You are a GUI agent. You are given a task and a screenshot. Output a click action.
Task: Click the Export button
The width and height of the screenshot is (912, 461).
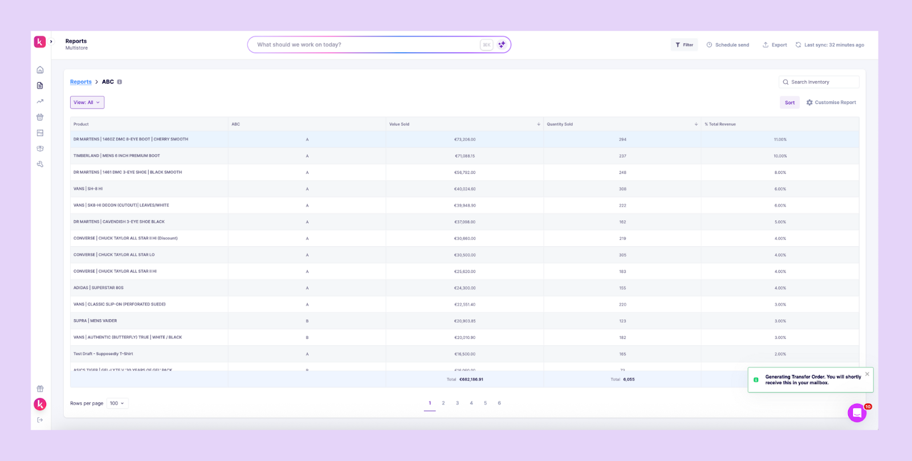(x=775, y=44)
